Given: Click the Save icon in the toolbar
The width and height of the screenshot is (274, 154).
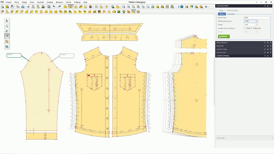Looking at the screenshot, I should 12,7.
